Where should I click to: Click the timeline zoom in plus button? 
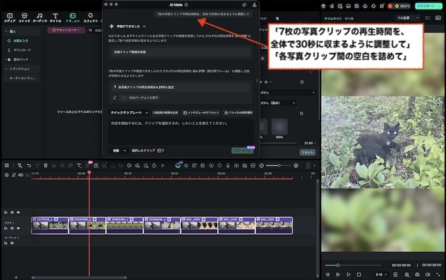(x=296, y=165)
